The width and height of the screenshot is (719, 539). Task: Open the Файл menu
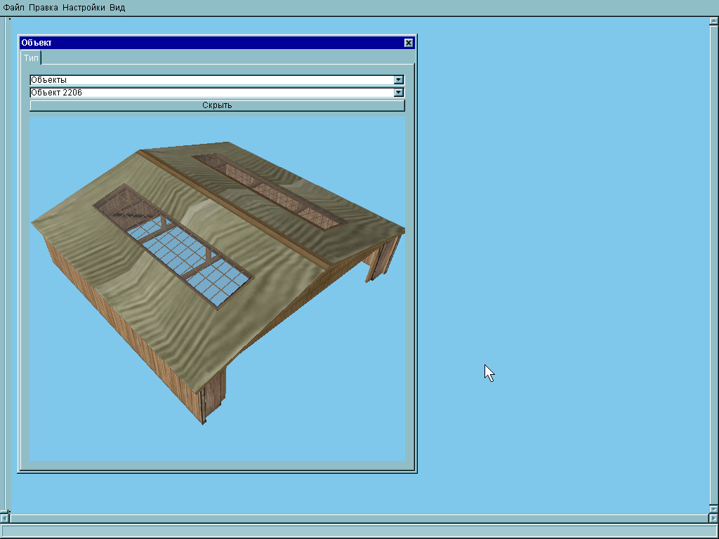click(x=13, y=8)
